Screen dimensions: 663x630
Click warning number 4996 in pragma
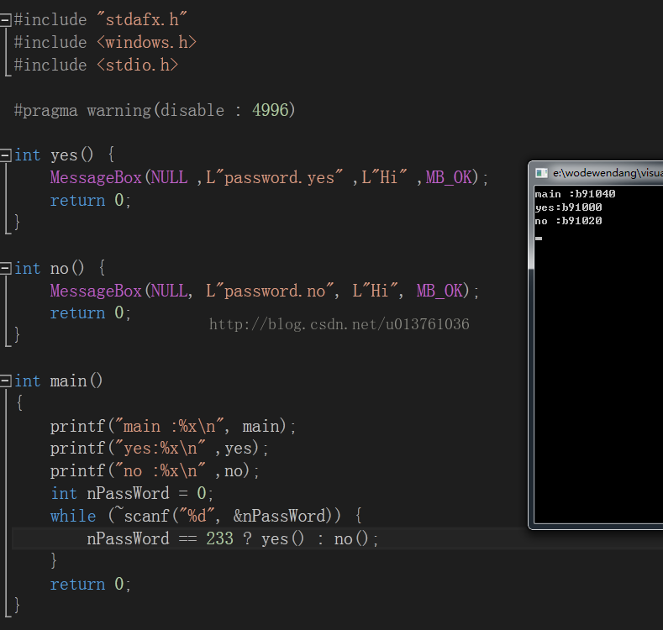[271, 110]
